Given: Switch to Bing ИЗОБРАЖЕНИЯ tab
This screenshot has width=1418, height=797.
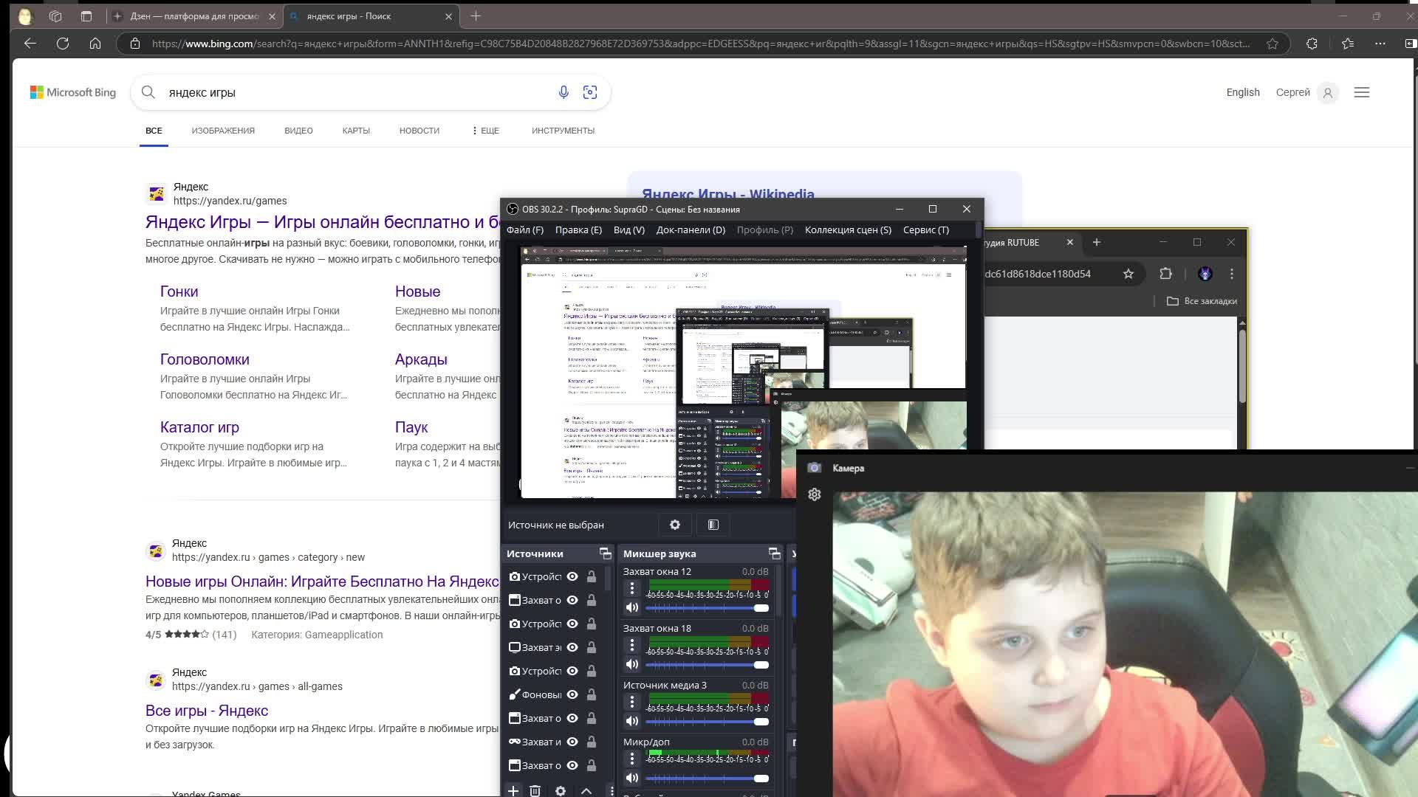Looking at the screenshot, I should point(223,131).
